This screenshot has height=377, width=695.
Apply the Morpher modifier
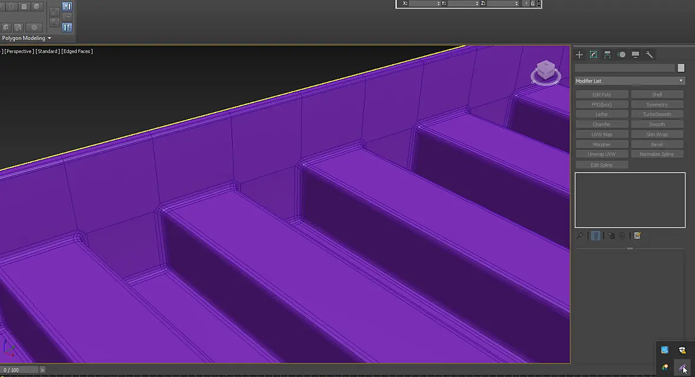tap(601, 144)
